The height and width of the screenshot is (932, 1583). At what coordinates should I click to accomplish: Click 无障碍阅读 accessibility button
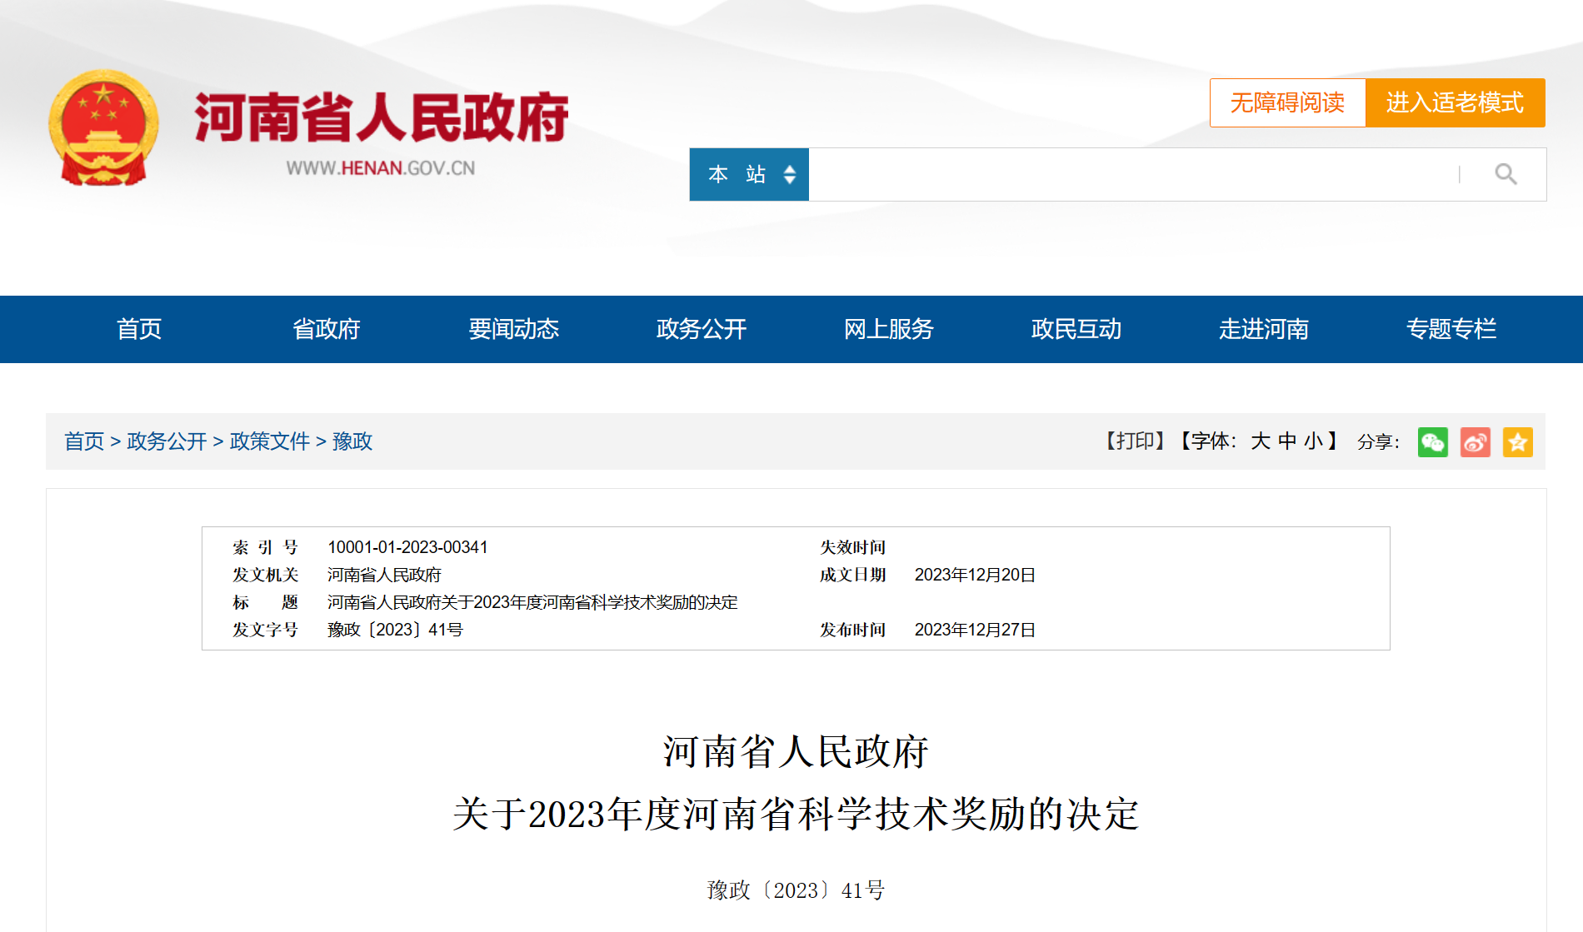(1287, 102)
